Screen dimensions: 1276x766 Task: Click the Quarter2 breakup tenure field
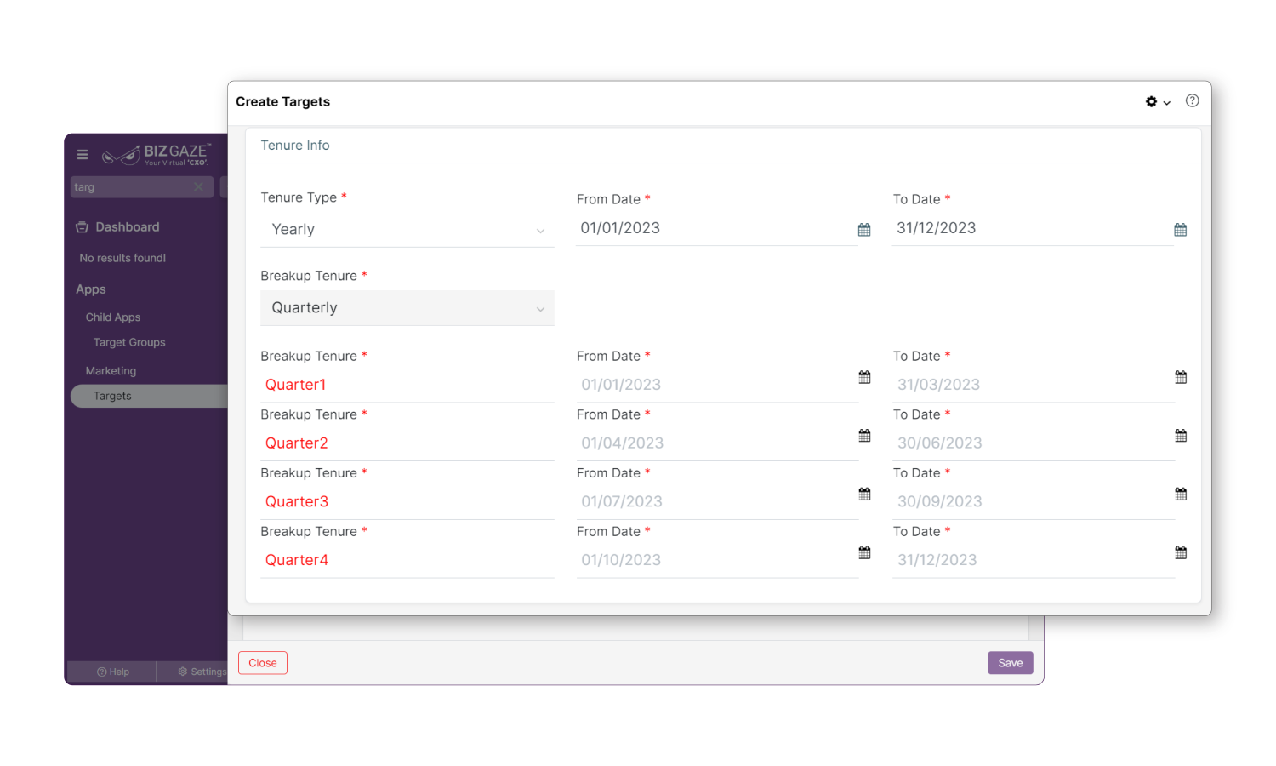407,443
